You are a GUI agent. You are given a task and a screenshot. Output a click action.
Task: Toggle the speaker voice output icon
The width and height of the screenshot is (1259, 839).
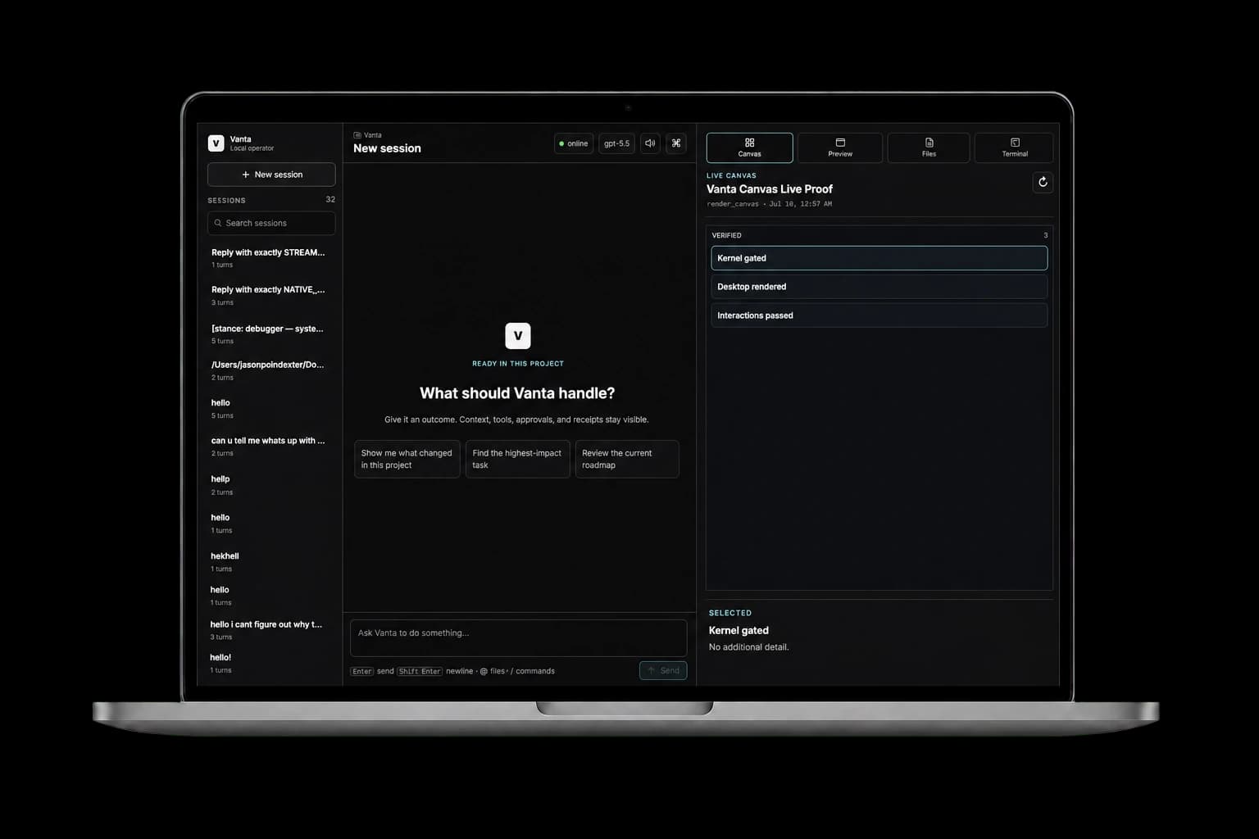[x=650, y=143]
